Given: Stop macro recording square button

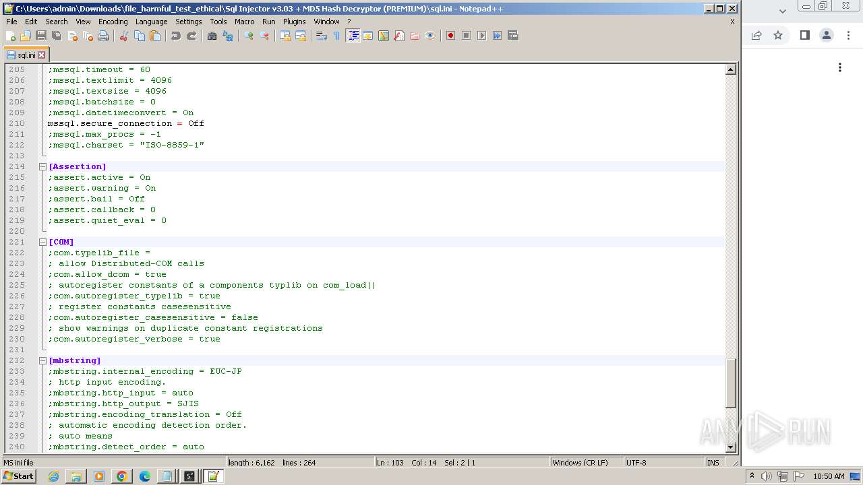Looking at the screenshot, I should point(466,36).
